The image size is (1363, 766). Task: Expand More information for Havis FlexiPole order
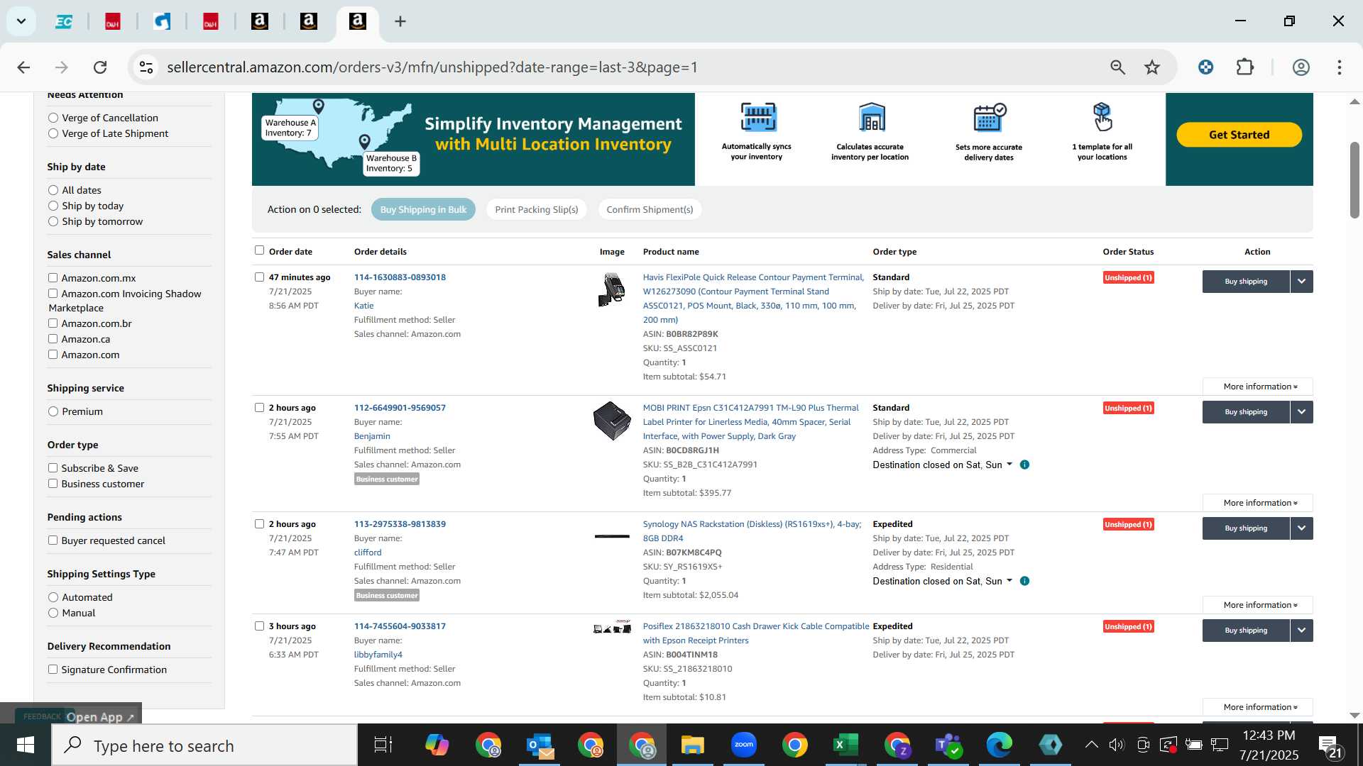(x=1258, y=387)
